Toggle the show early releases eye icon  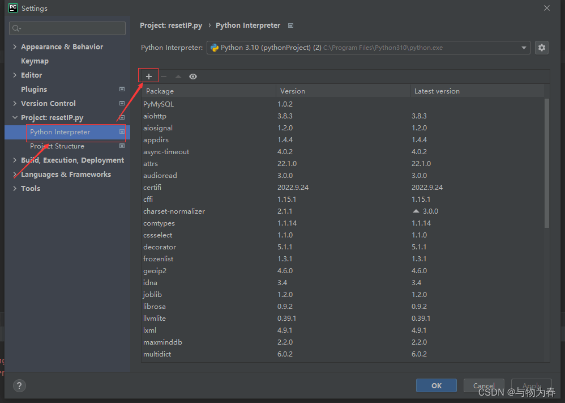193,77
